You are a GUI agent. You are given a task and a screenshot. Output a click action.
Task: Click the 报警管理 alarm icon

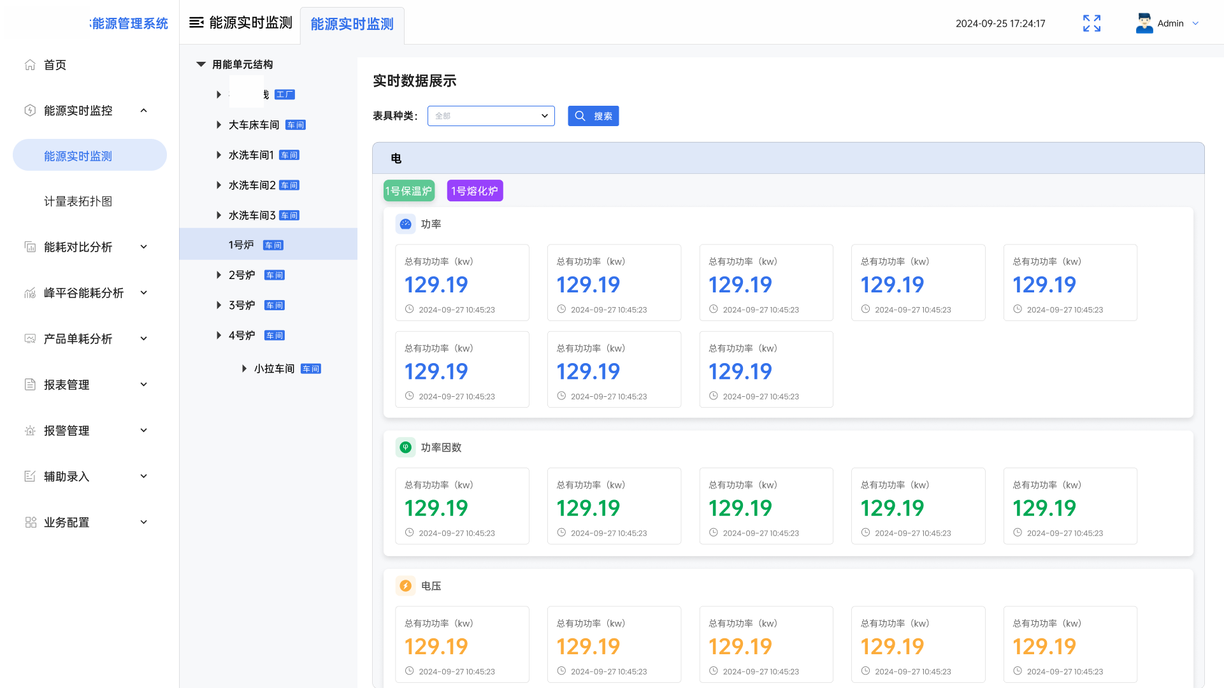pos(30,431)
